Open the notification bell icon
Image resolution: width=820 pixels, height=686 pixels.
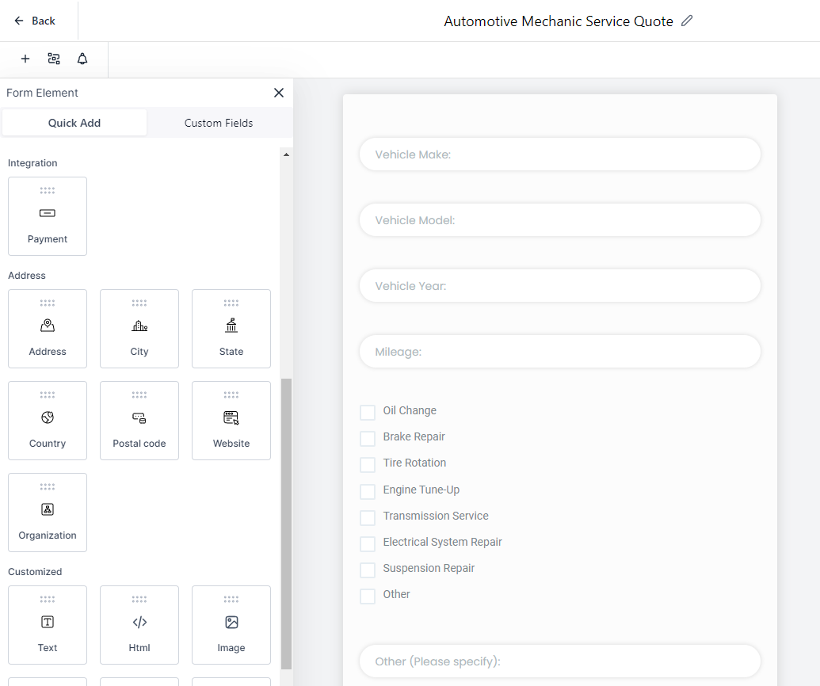[x=82, y=59]
